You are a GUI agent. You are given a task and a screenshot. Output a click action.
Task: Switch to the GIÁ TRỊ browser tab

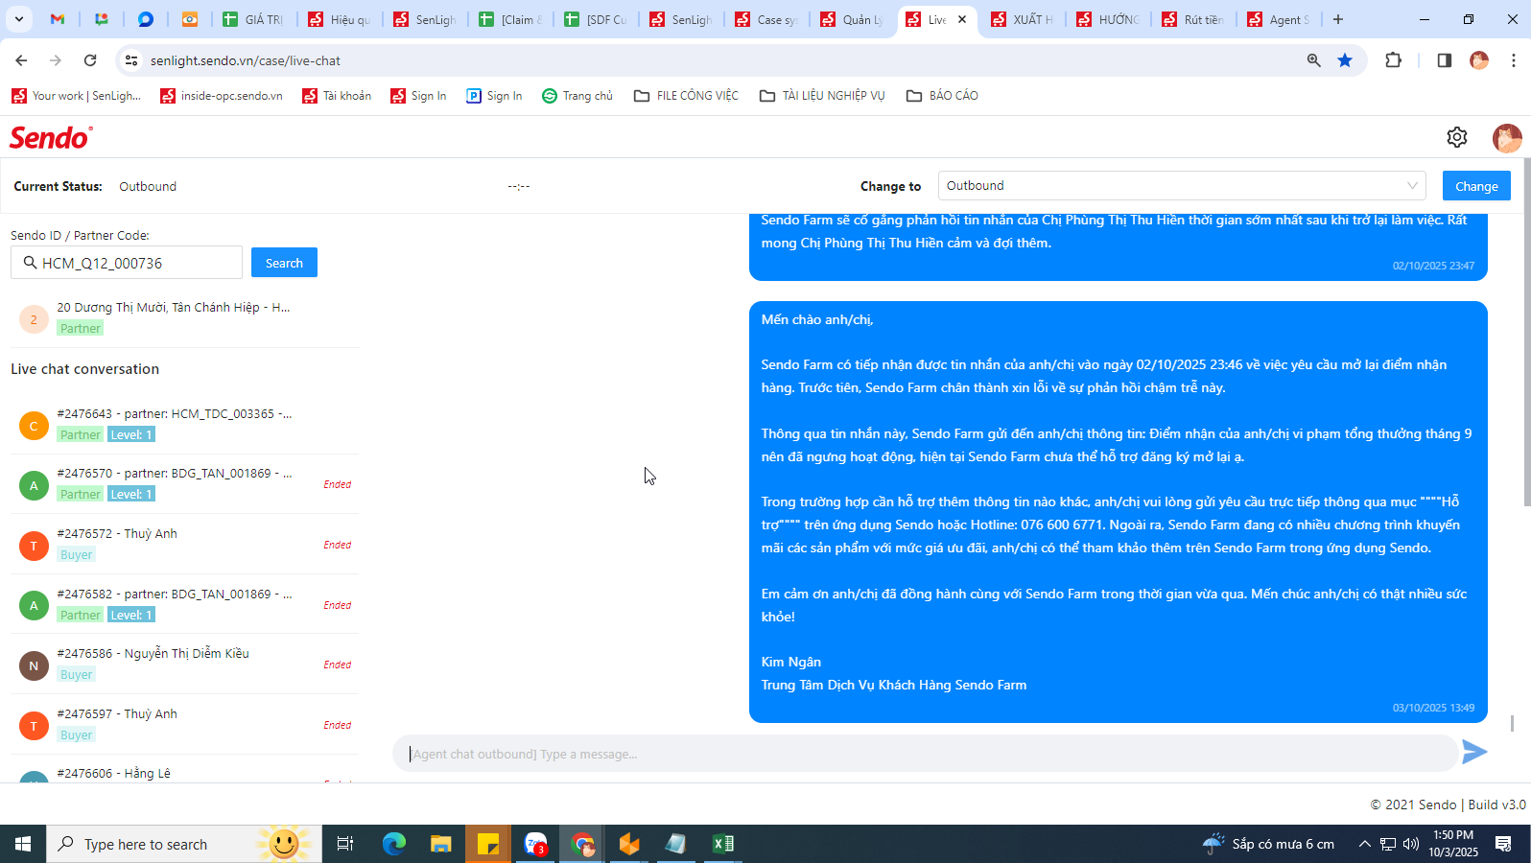252,19
